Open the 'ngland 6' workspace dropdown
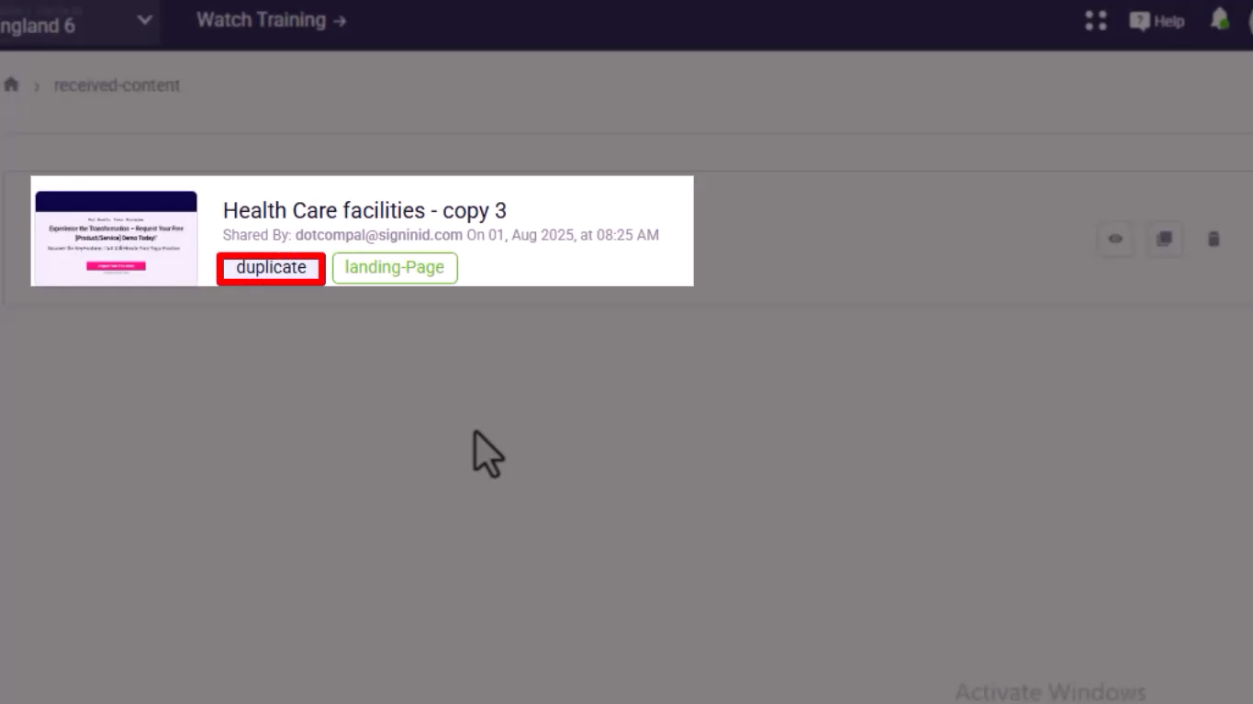This screenshot has height=704, width=1253. point(78,23)
